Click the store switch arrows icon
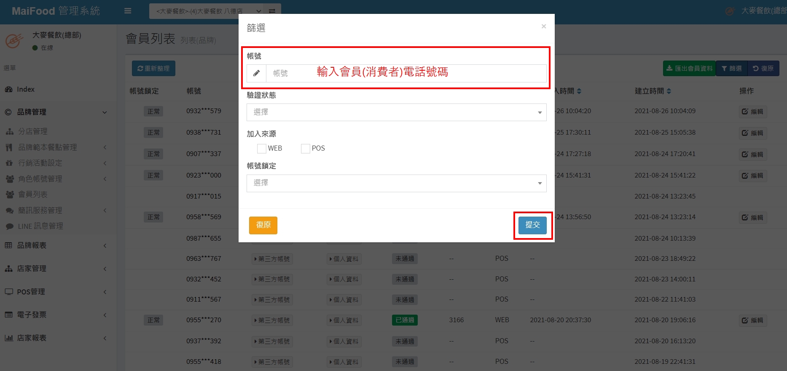This screenshot has height=371, width=787. pyautogui.click(x=272, y=11)
